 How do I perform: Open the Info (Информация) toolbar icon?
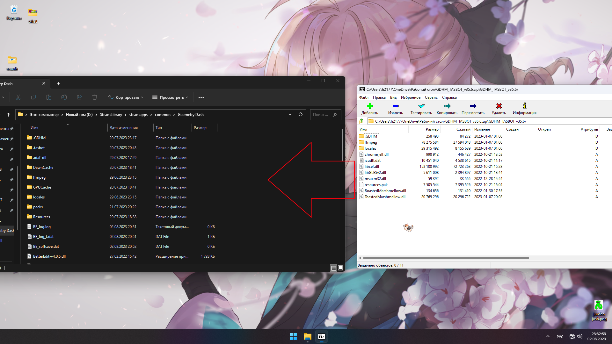(x=524, y=106)
